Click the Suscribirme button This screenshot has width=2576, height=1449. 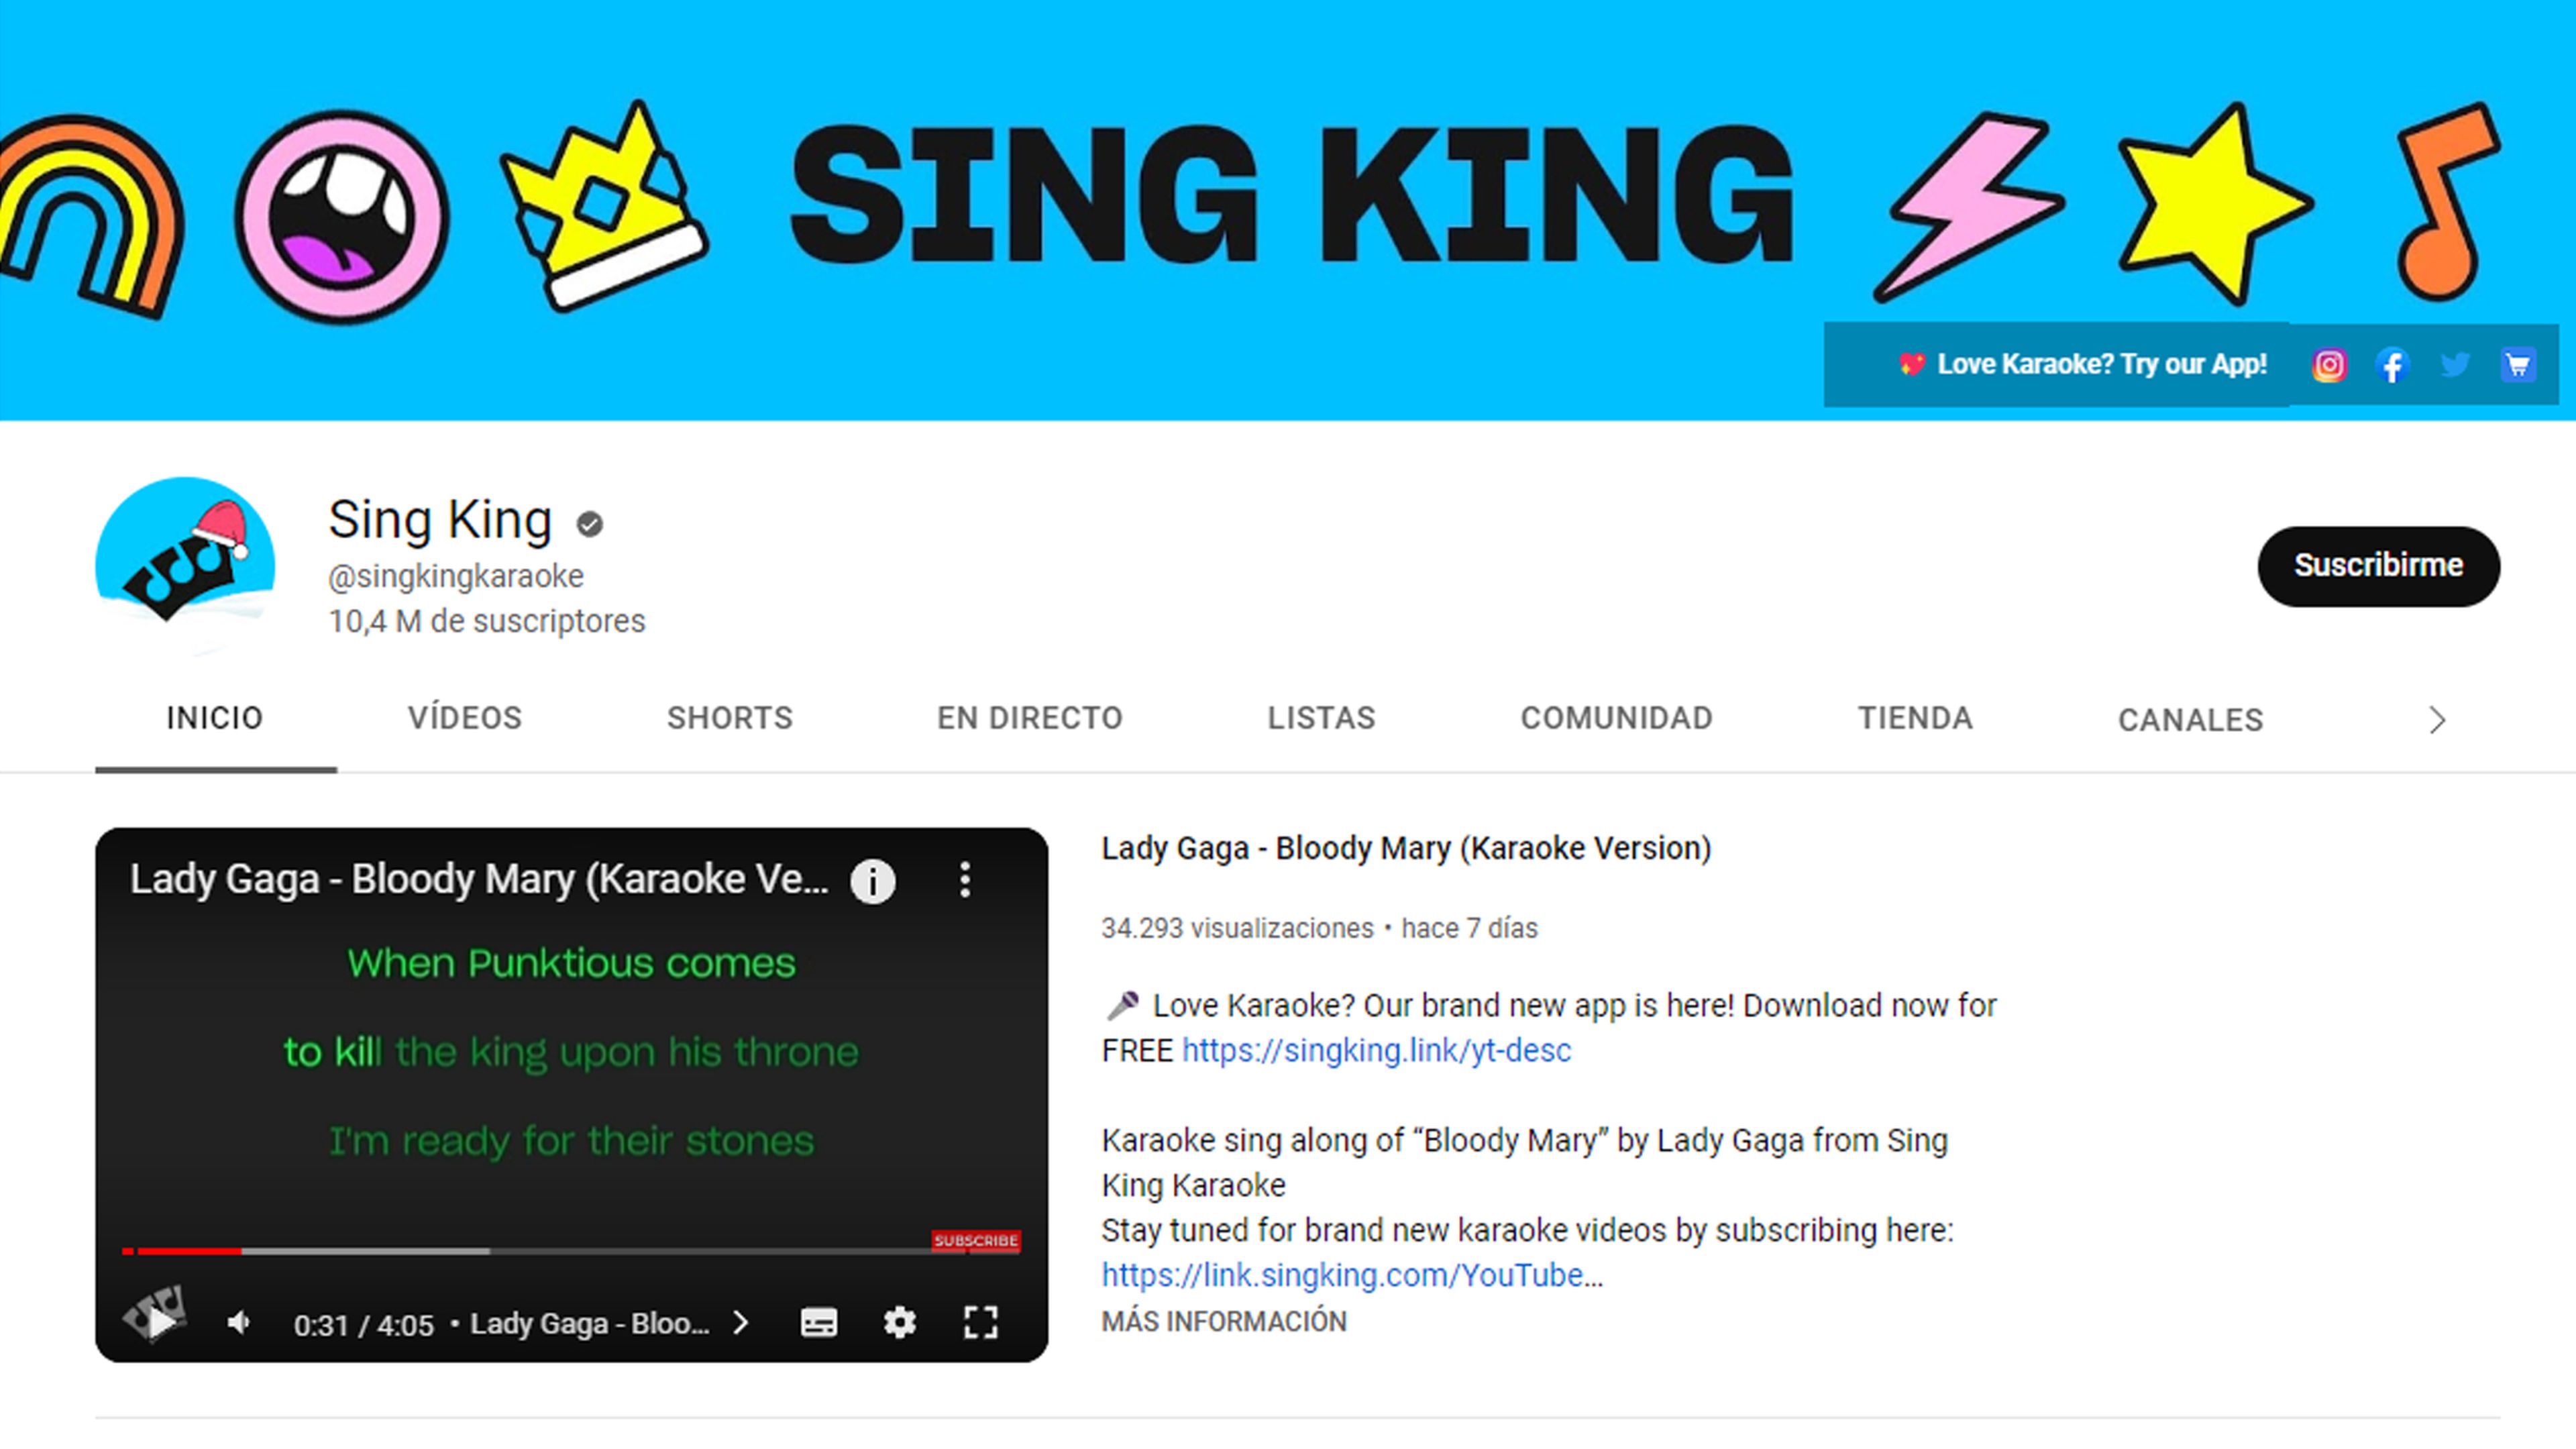(x=2378, y=566)
